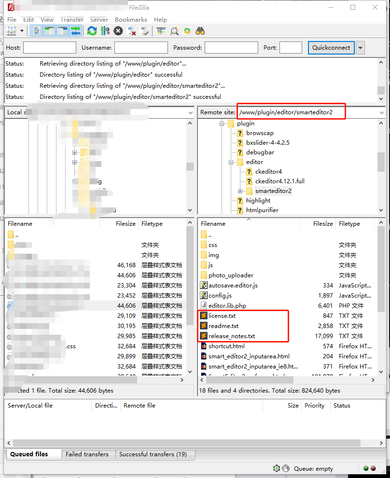
Task: Select editor.lib.php file
Action: 227,305
